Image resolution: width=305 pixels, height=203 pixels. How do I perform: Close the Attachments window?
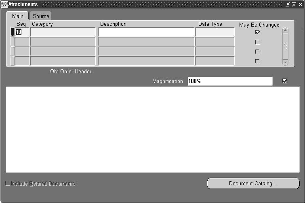coord(301,4)
